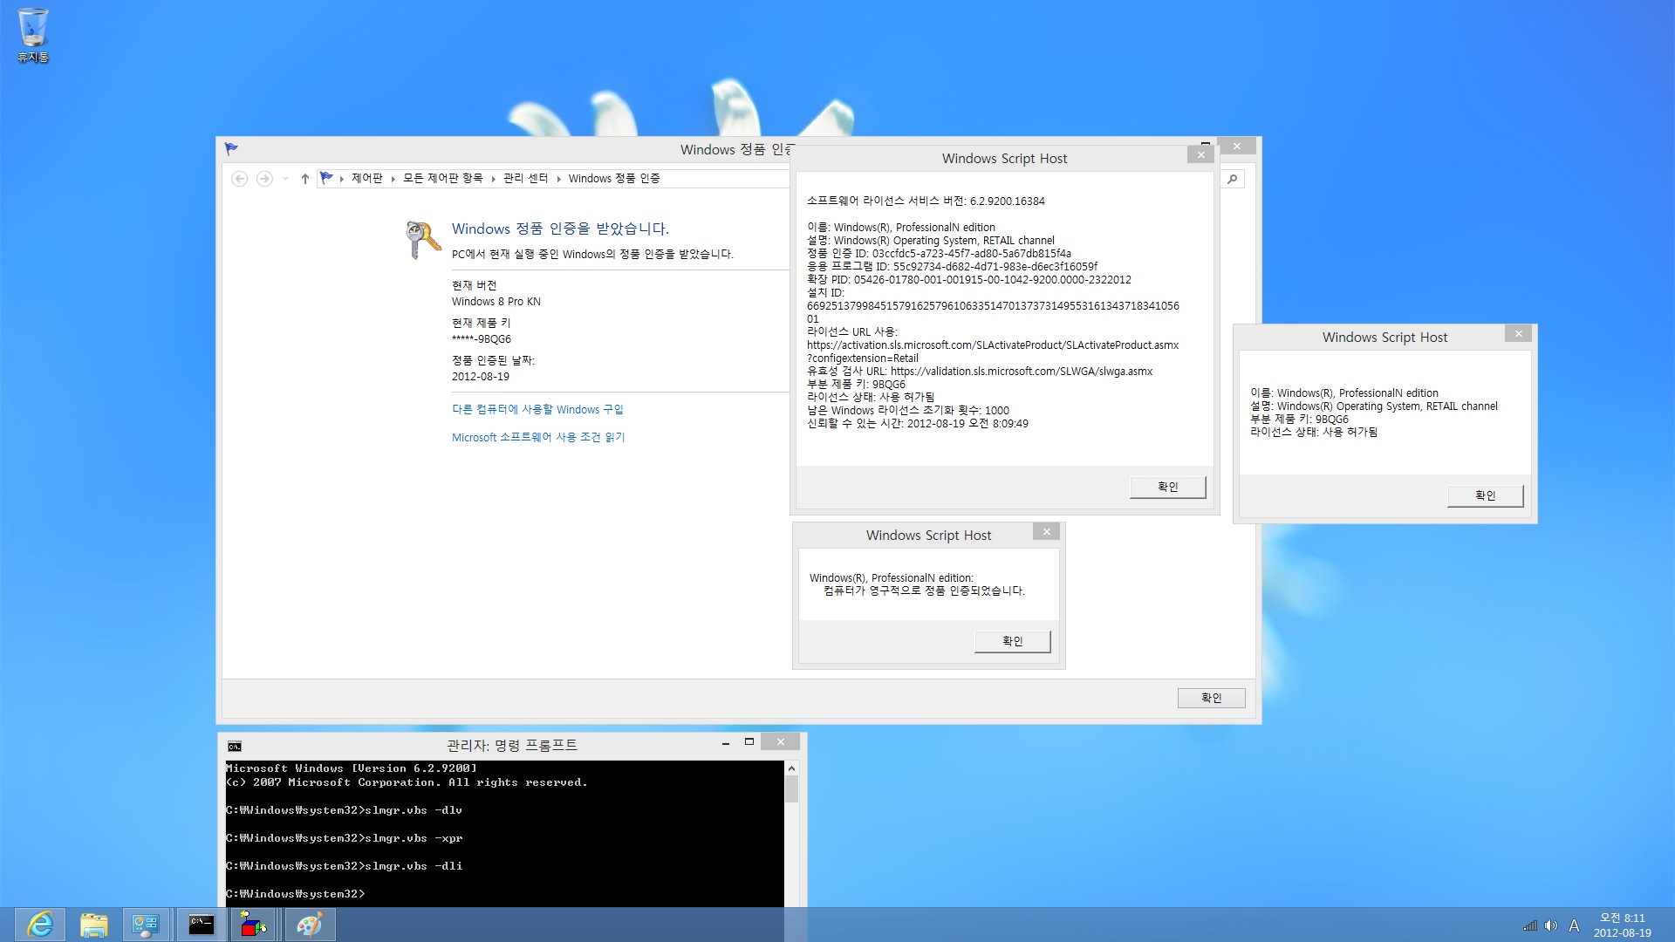Click '라이선스 상태: 사용 허가됨' in right dialog

pos(1314,432)
